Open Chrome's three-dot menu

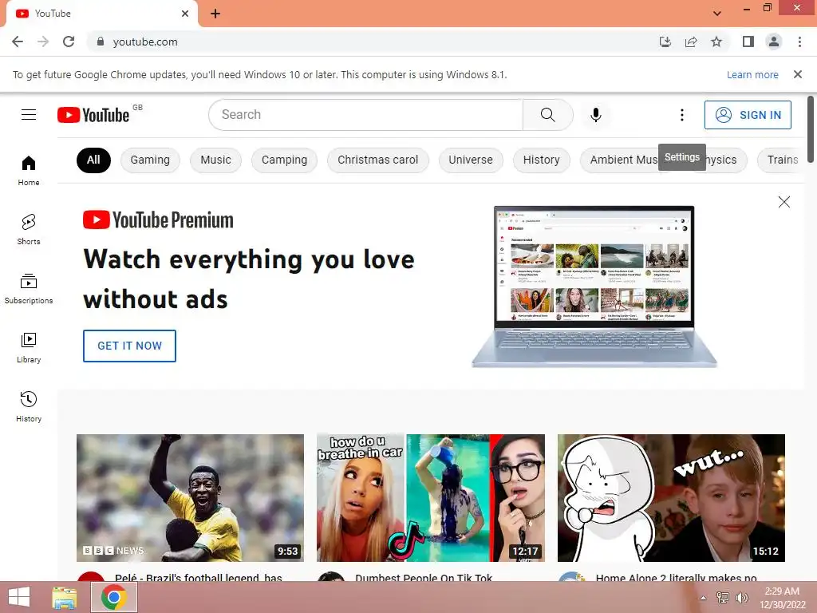tap(799, 42)
